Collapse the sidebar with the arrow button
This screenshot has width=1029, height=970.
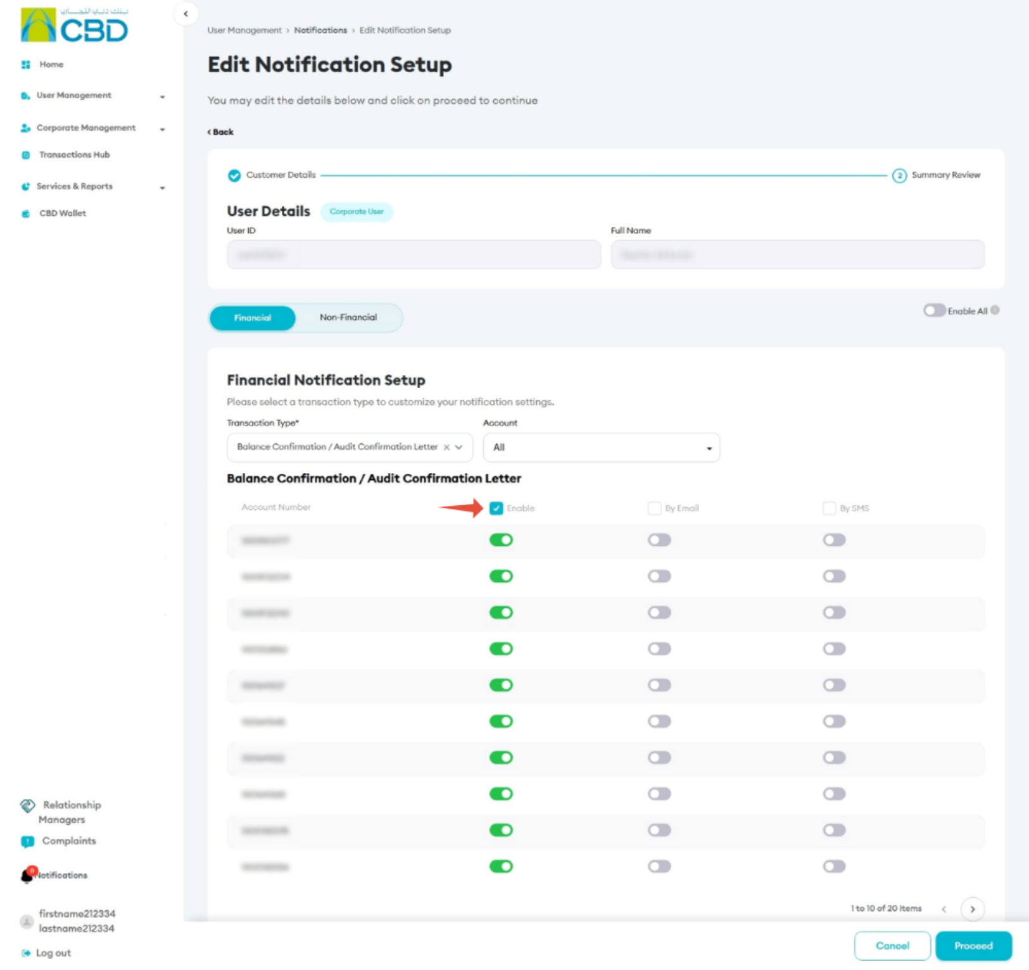pos(186,14)
